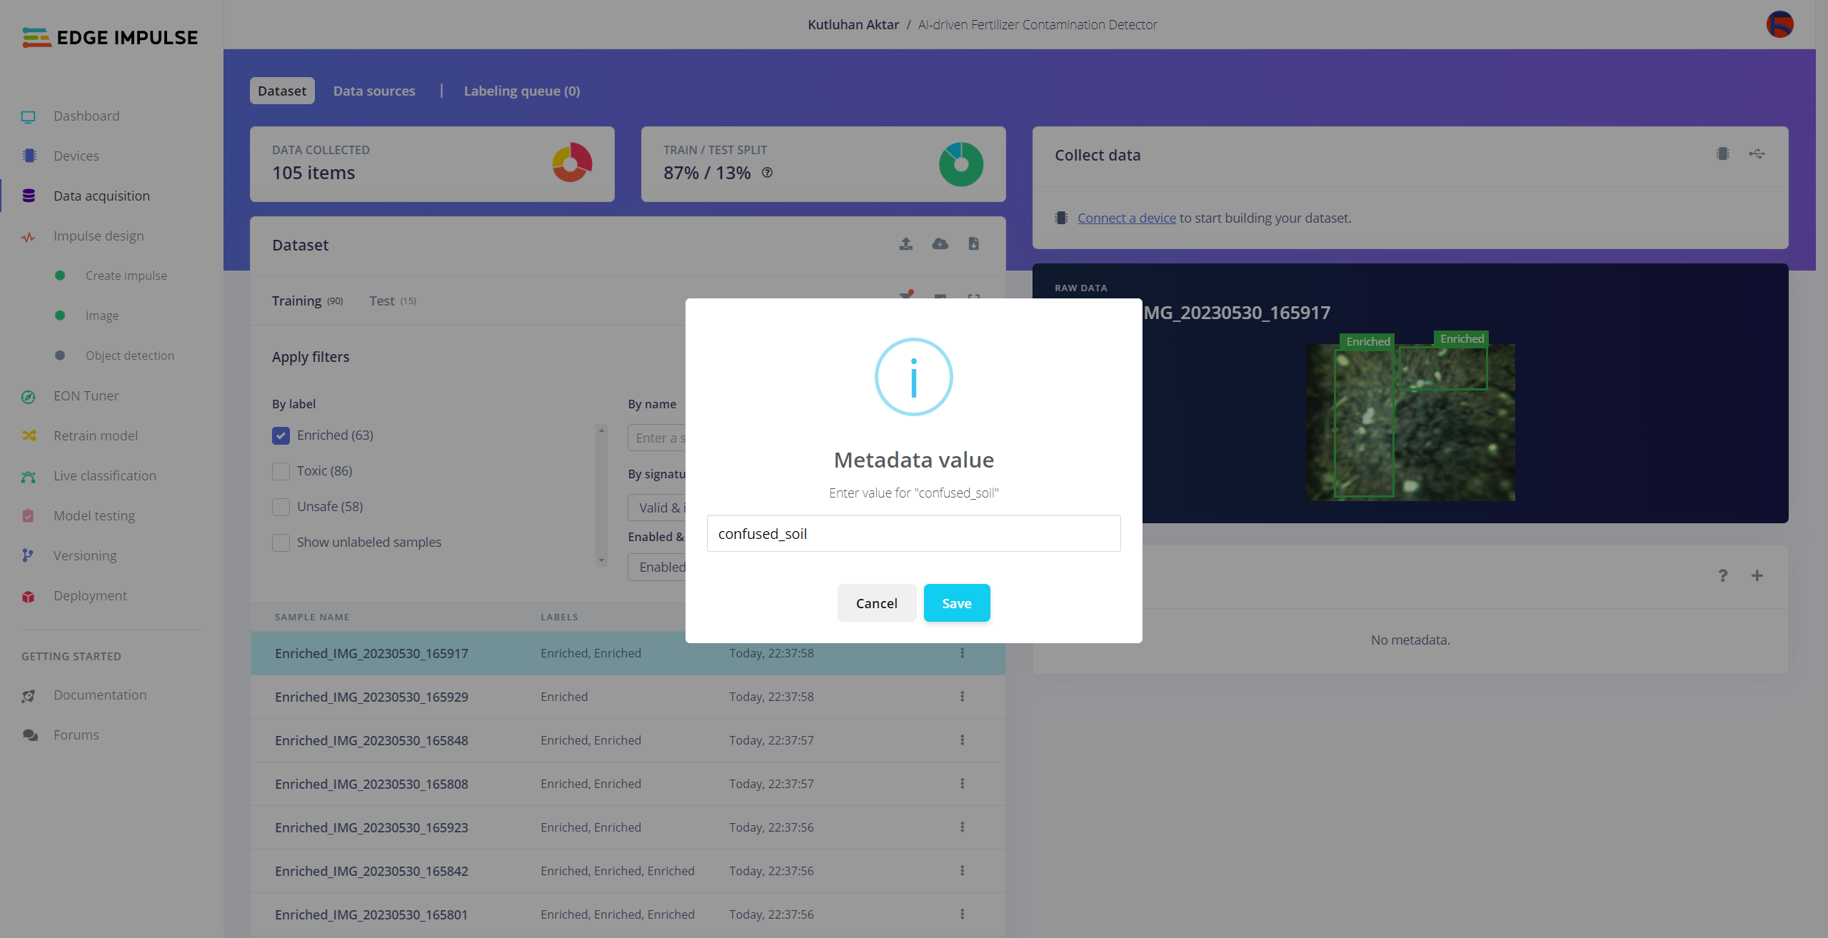Viewport: 1828px width, 938px height.
Task: Cancel the Metadata value dialog
Action: tap(876, 603)
